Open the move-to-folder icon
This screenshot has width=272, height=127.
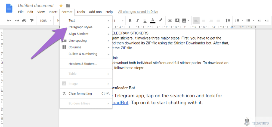click(x=68, y=5)
